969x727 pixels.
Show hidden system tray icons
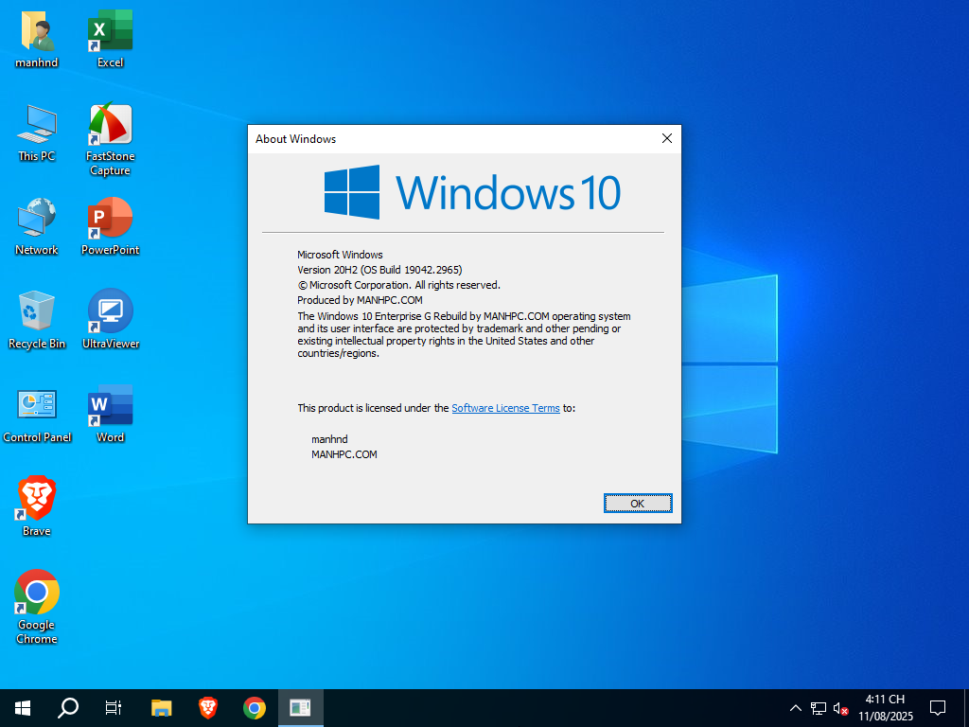pyautogui.click(x=795, y=707)
